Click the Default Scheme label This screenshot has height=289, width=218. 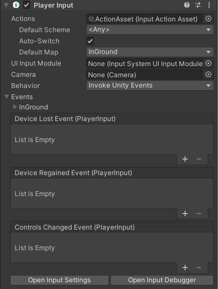(x=44, y=30)
